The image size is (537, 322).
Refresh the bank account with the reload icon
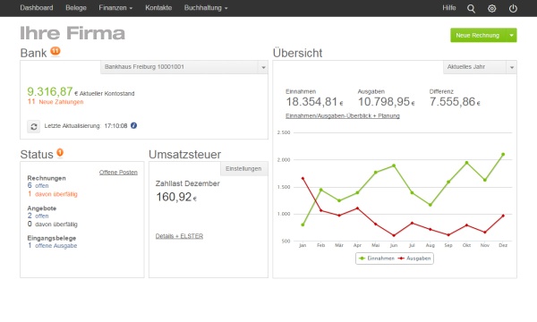pos(34,126)
